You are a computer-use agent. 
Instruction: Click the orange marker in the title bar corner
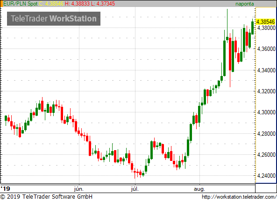point(1,4)
